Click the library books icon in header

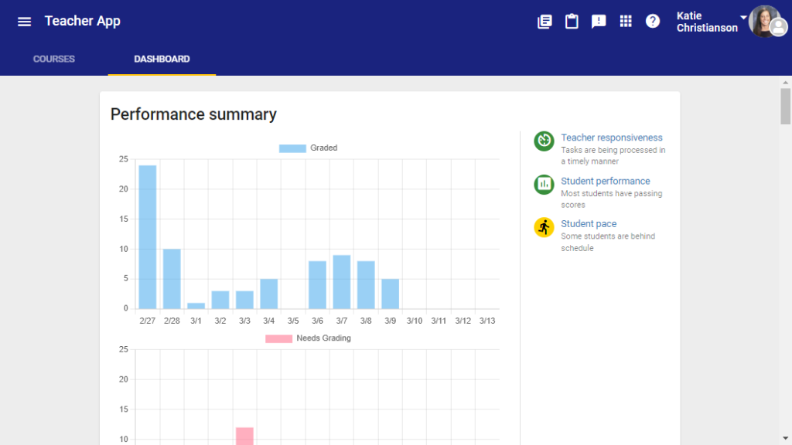(544, 22)
